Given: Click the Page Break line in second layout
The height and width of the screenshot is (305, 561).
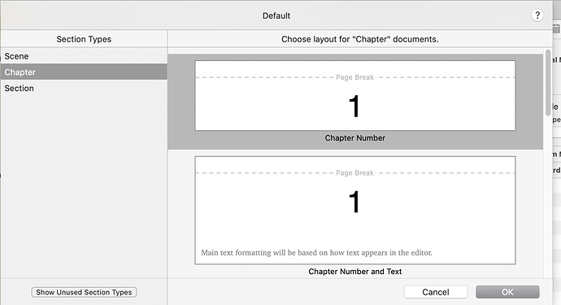Looking at the screenshot, I should pos(355,173).
